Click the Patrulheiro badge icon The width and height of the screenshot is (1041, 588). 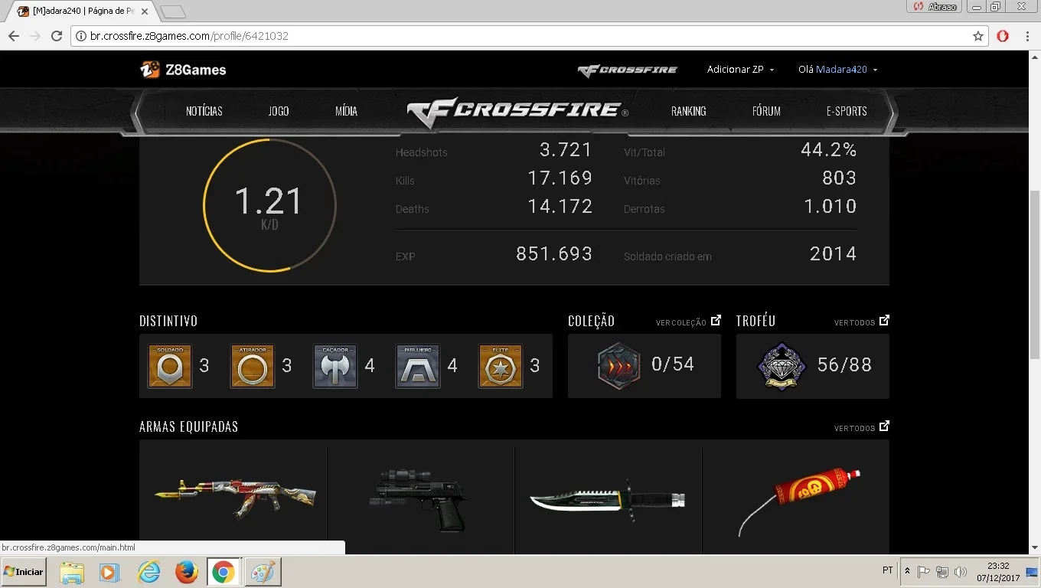[418, 366]
